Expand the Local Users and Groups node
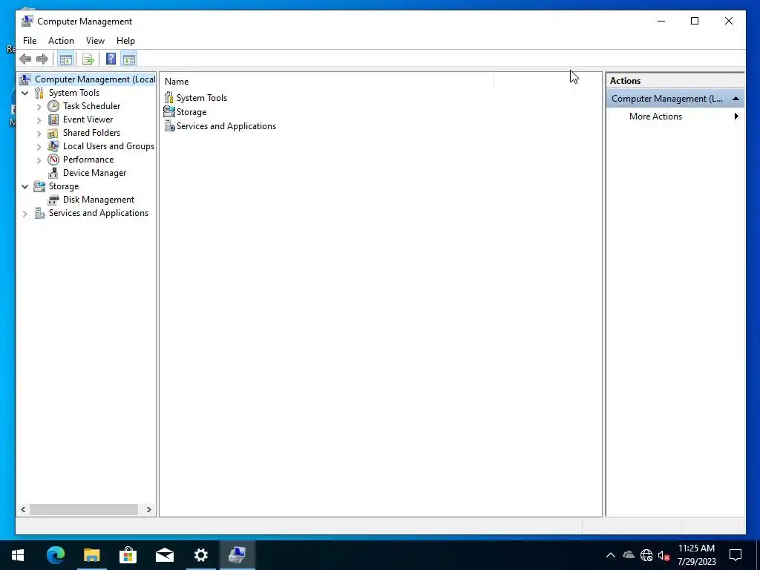760x570 pixels. point(39,146)
